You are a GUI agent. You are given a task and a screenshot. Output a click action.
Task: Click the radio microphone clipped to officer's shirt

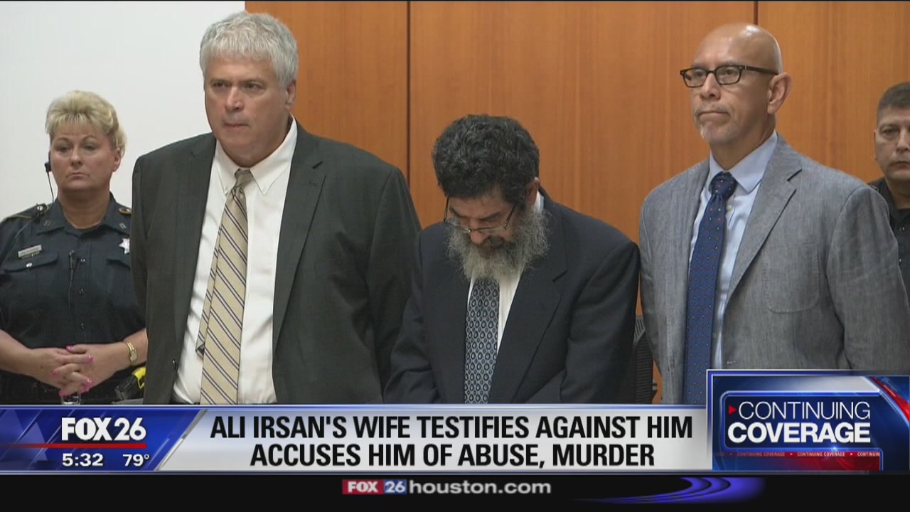point(73,261)
